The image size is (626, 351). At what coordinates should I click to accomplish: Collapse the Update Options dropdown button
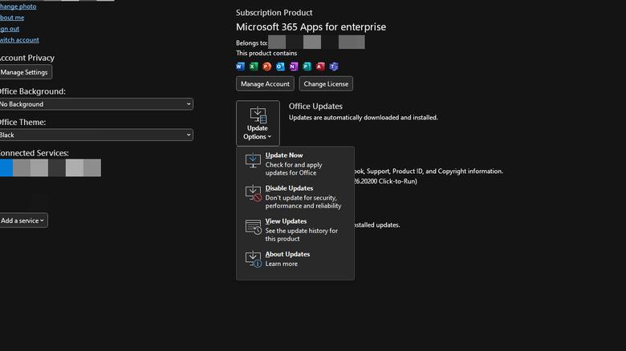pos(258,123)
